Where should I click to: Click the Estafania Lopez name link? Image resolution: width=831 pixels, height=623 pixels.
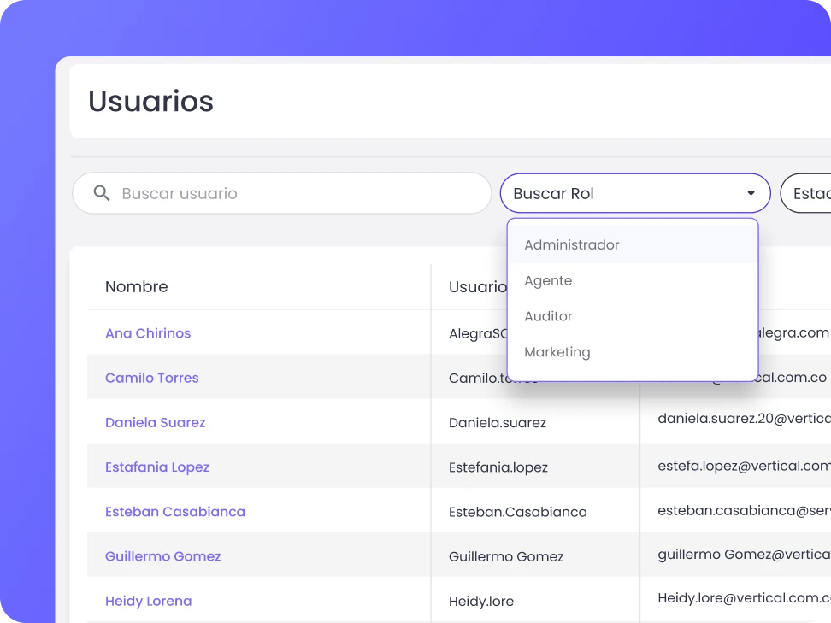(157, 467)
